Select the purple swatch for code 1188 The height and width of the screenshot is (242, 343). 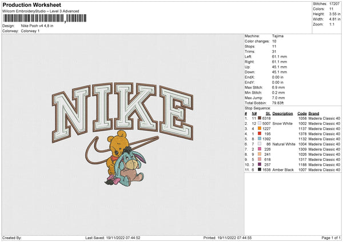260,164
